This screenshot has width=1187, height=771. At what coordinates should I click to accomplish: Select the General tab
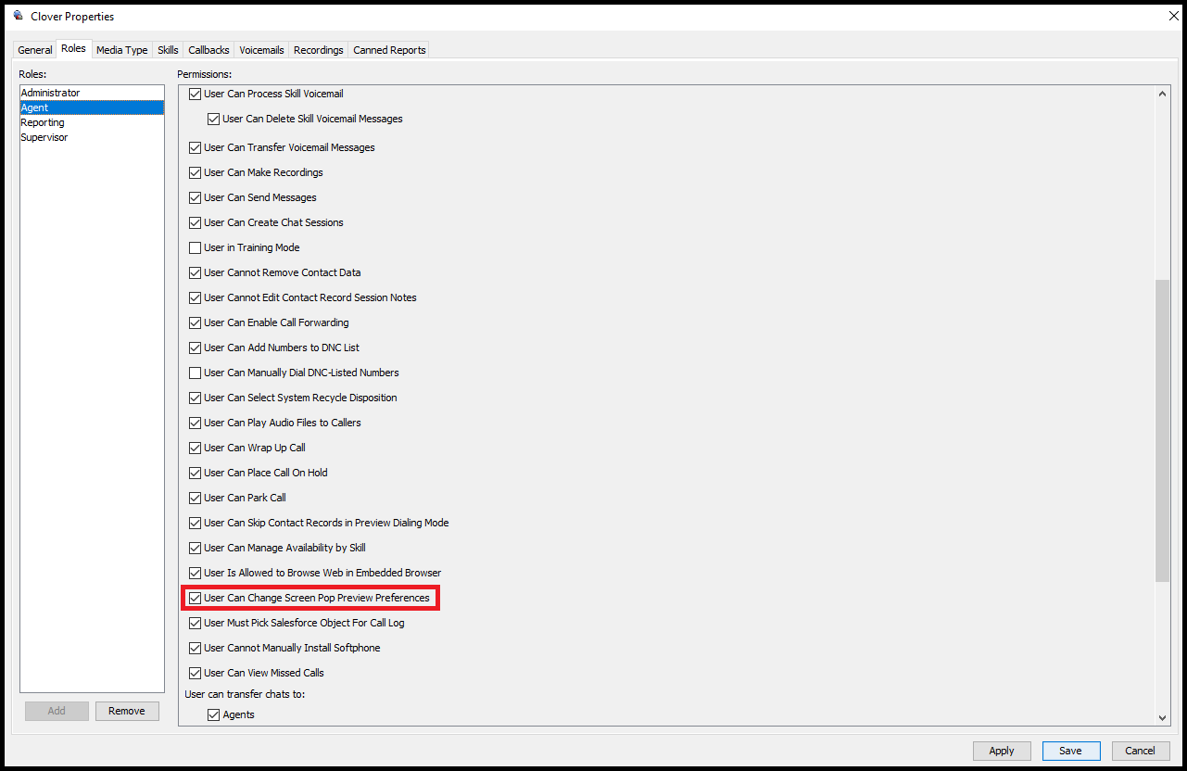tap(34, 50)
